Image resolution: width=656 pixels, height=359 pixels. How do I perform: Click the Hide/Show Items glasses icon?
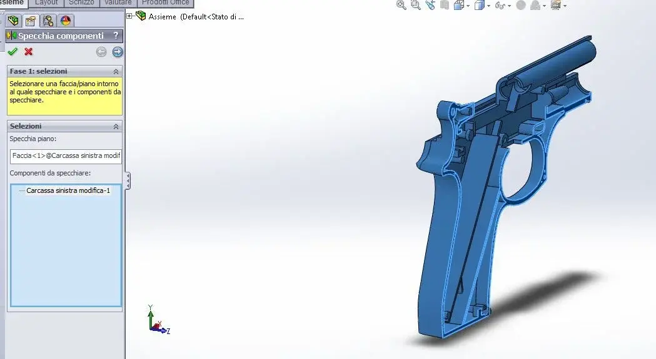500,6
